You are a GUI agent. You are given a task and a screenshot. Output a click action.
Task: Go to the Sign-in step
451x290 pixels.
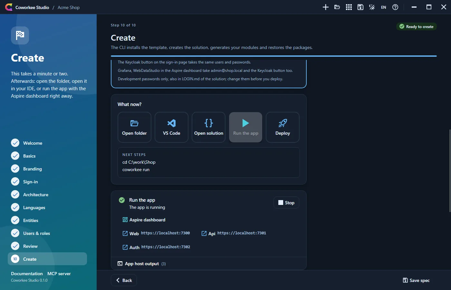point(47,182)
